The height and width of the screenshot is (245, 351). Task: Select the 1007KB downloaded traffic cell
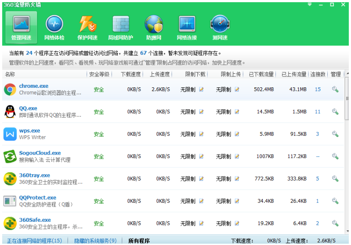pyautogui.click(x=265, y=156)
